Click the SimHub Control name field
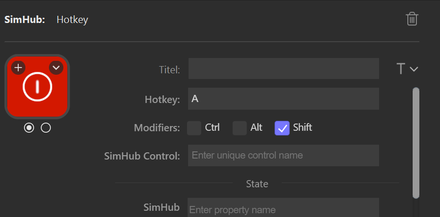 pyautogui.click(x=284, y=155)
